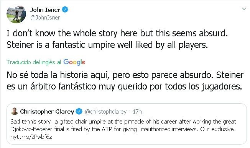Screen dimensions: 250x148
Task: Select the original English tweet text
Action: coord(117,39)
